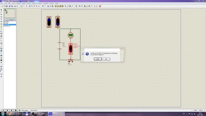
Task: Toggle the Wire Autorouter icon
Action: point(76,6)
